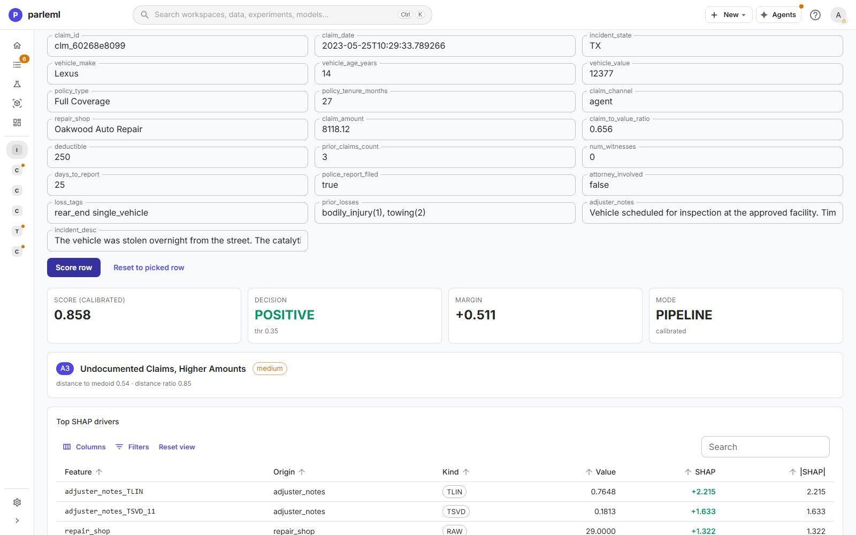This screenshot has width=856, height=535.
Task: Click the medium badge on A3 card
Action: (270, 369)
